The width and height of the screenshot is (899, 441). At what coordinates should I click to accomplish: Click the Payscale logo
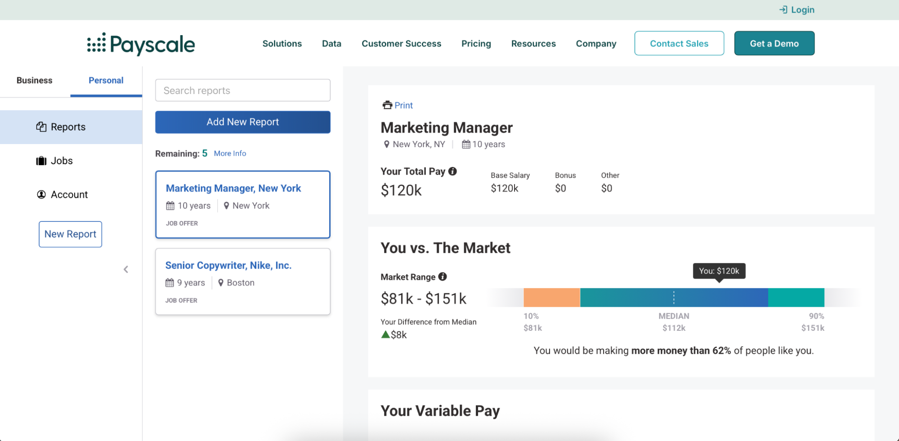click(141, 44)
